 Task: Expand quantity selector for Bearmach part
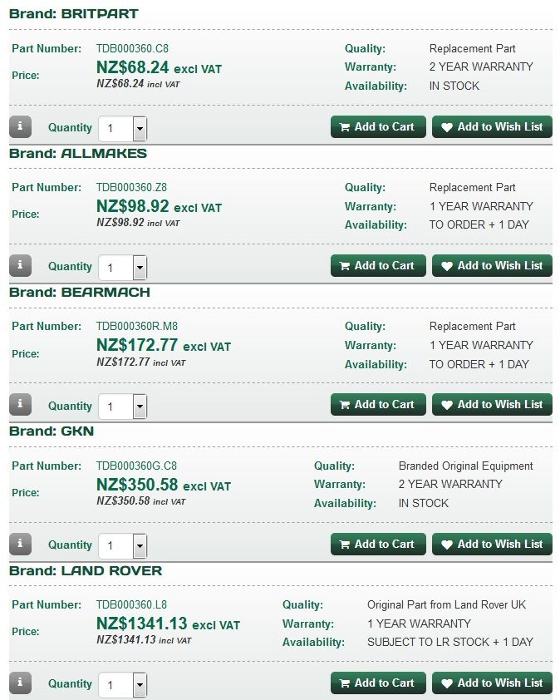pos(140,407)
